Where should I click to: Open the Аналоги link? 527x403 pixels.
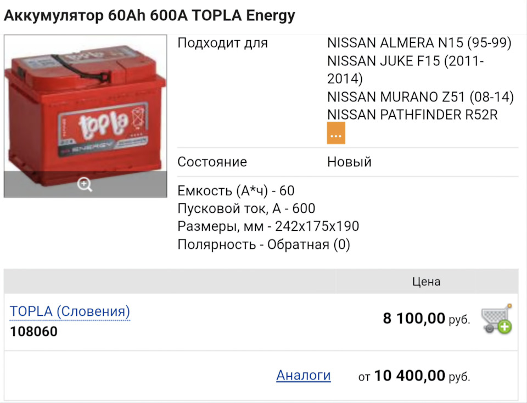[303, 376]
